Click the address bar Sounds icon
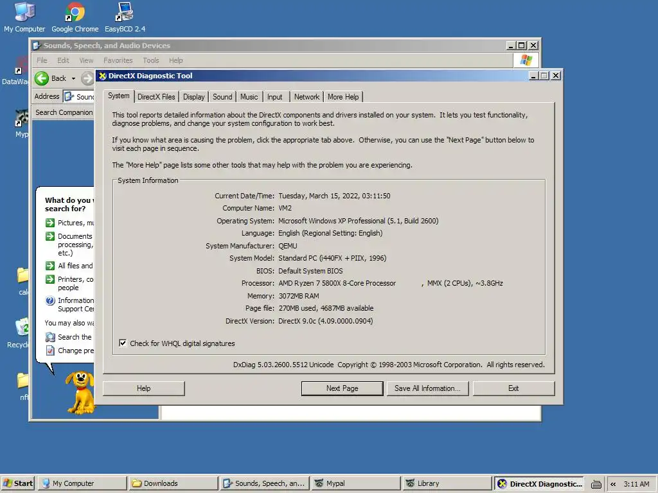Screen dimensions: 658x493 pos(69,96)
